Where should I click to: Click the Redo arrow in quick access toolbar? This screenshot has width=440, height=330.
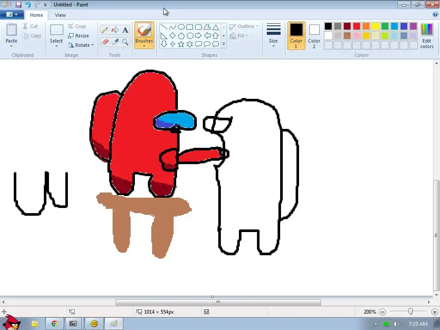pyautogui.click(x=37, y=4)
